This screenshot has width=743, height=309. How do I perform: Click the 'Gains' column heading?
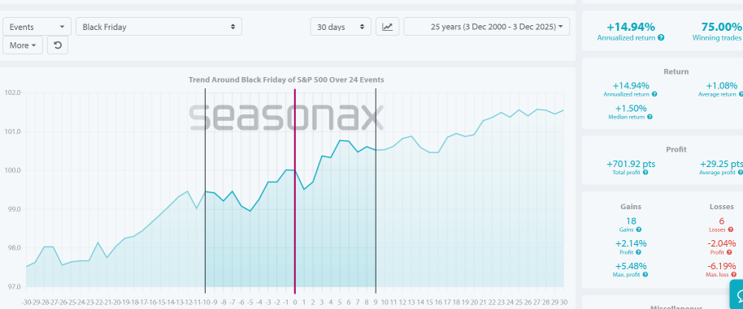coord(631,207)
